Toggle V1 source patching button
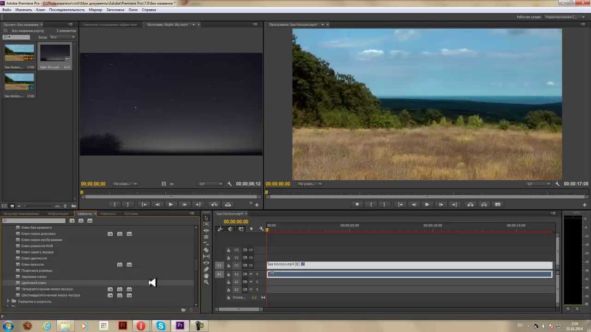 [219, 265]
